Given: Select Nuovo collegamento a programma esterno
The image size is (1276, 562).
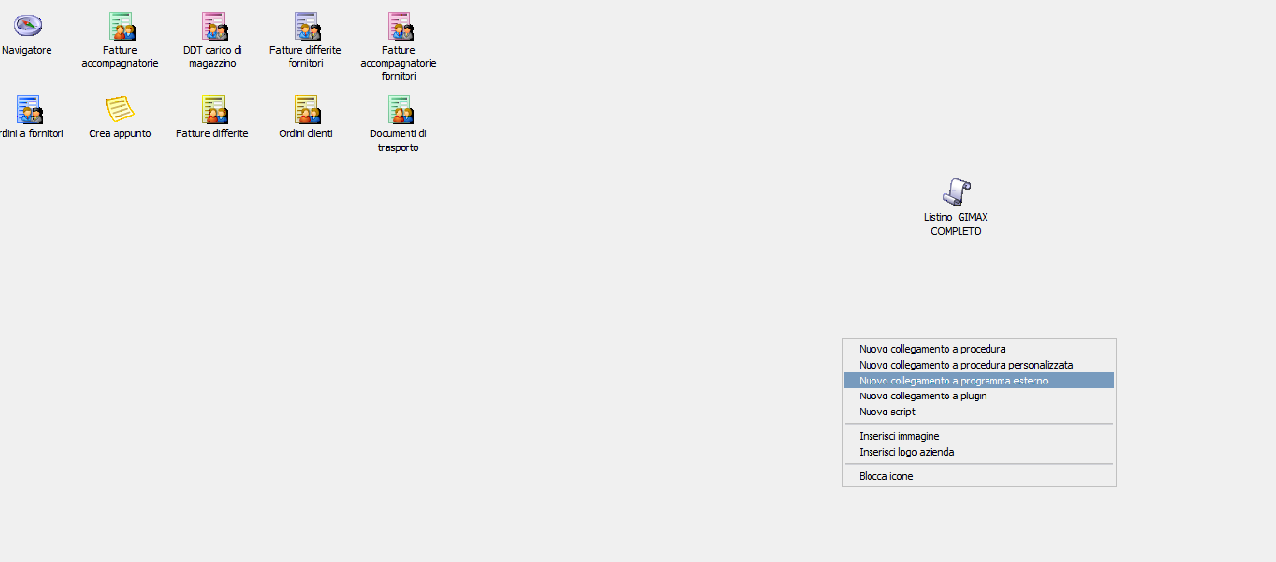Looking at the screenshot, I should click(x=979, y=380).
